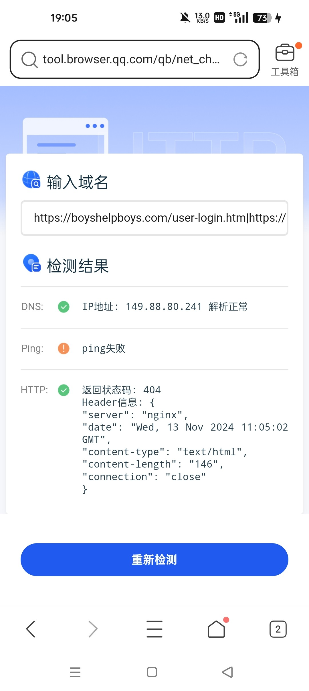Tap the 输入域名 globe icon
The image size is (309, 691).
click(x=31, y=180)
